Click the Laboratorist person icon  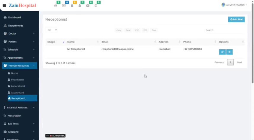(9, 86)
